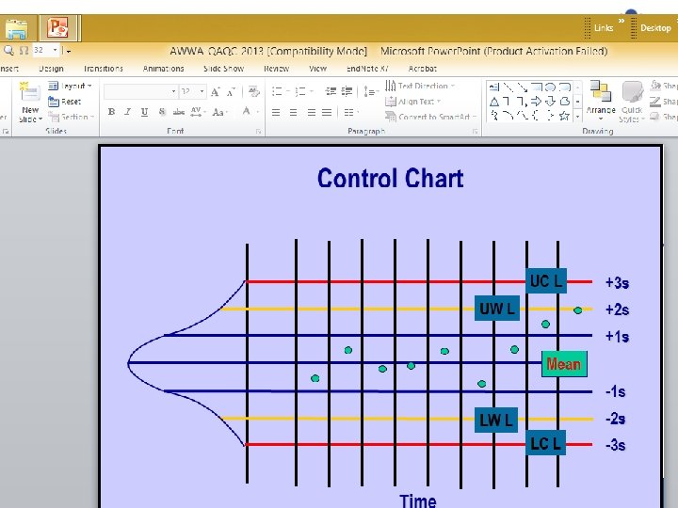Viewport: 678px width, 508px height.
Task: Increase font size with Grow Font
Action: [216, 91]
